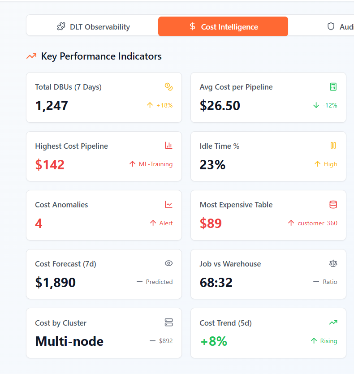
Task: Select the Total DBUs KPI card
Action: [x=104, y=97]
